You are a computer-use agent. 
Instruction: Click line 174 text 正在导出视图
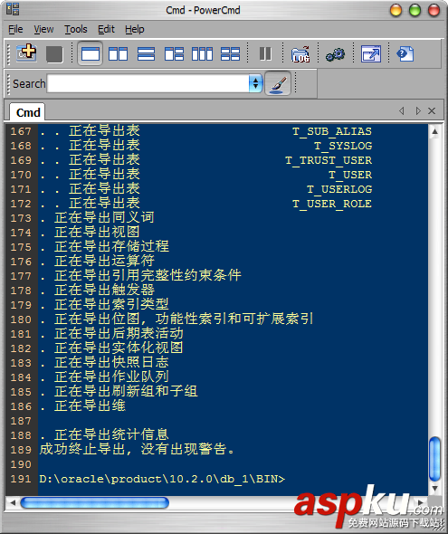tap(97, 233)
